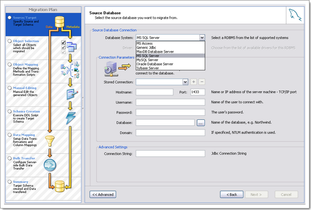Click the MySQL dolphin logo
This screenshot has height=210, width=311.
[295, 15]
